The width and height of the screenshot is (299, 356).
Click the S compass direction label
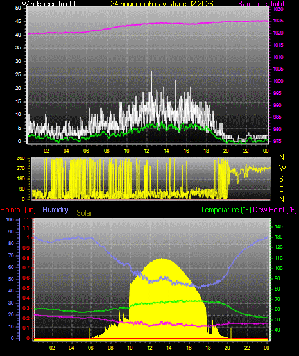point(281,179)
